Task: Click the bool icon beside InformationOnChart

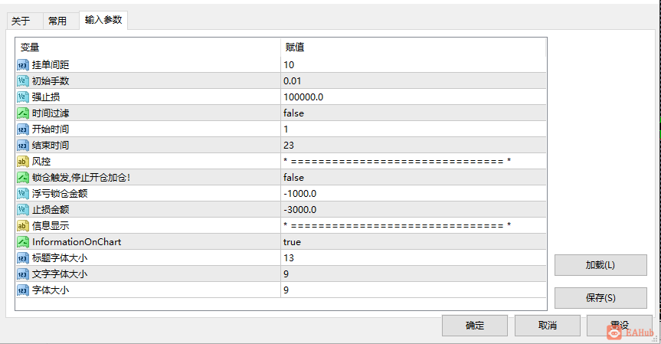Action: pos(23,241)
